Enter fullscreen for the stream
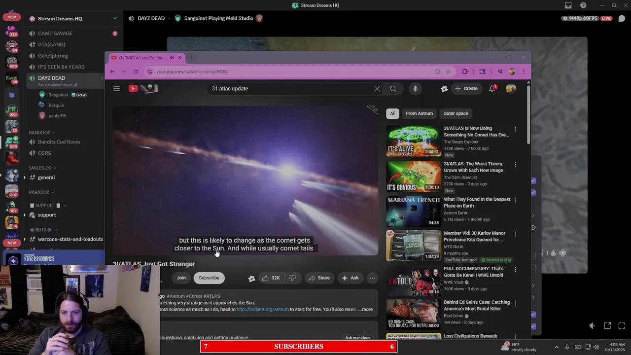 point(622,326)
